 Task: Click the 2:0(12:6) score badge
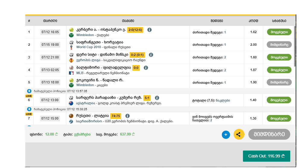(x=135, y=30)
